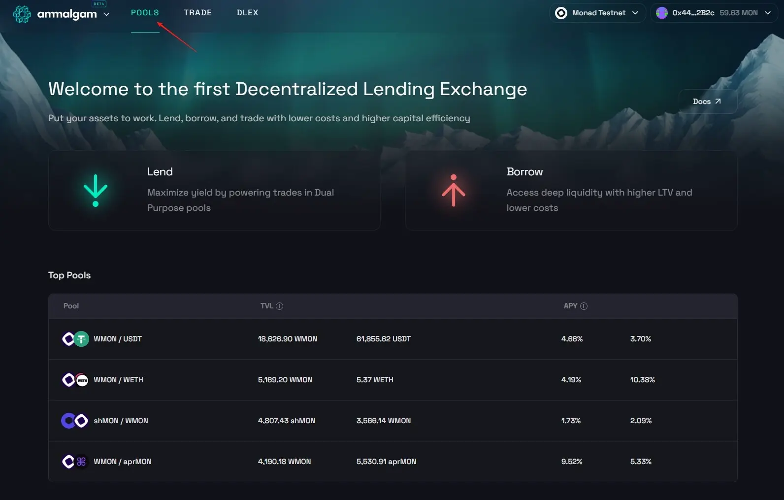This screenshot has height=500, width=784.
Task: Click the TVL info icon
Action: click(280, 306)
